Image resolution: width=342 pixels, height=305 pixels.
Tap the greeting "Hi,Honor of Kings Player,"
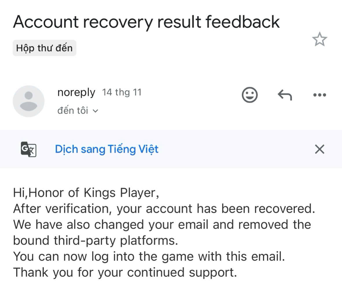(x=86, y=193)
